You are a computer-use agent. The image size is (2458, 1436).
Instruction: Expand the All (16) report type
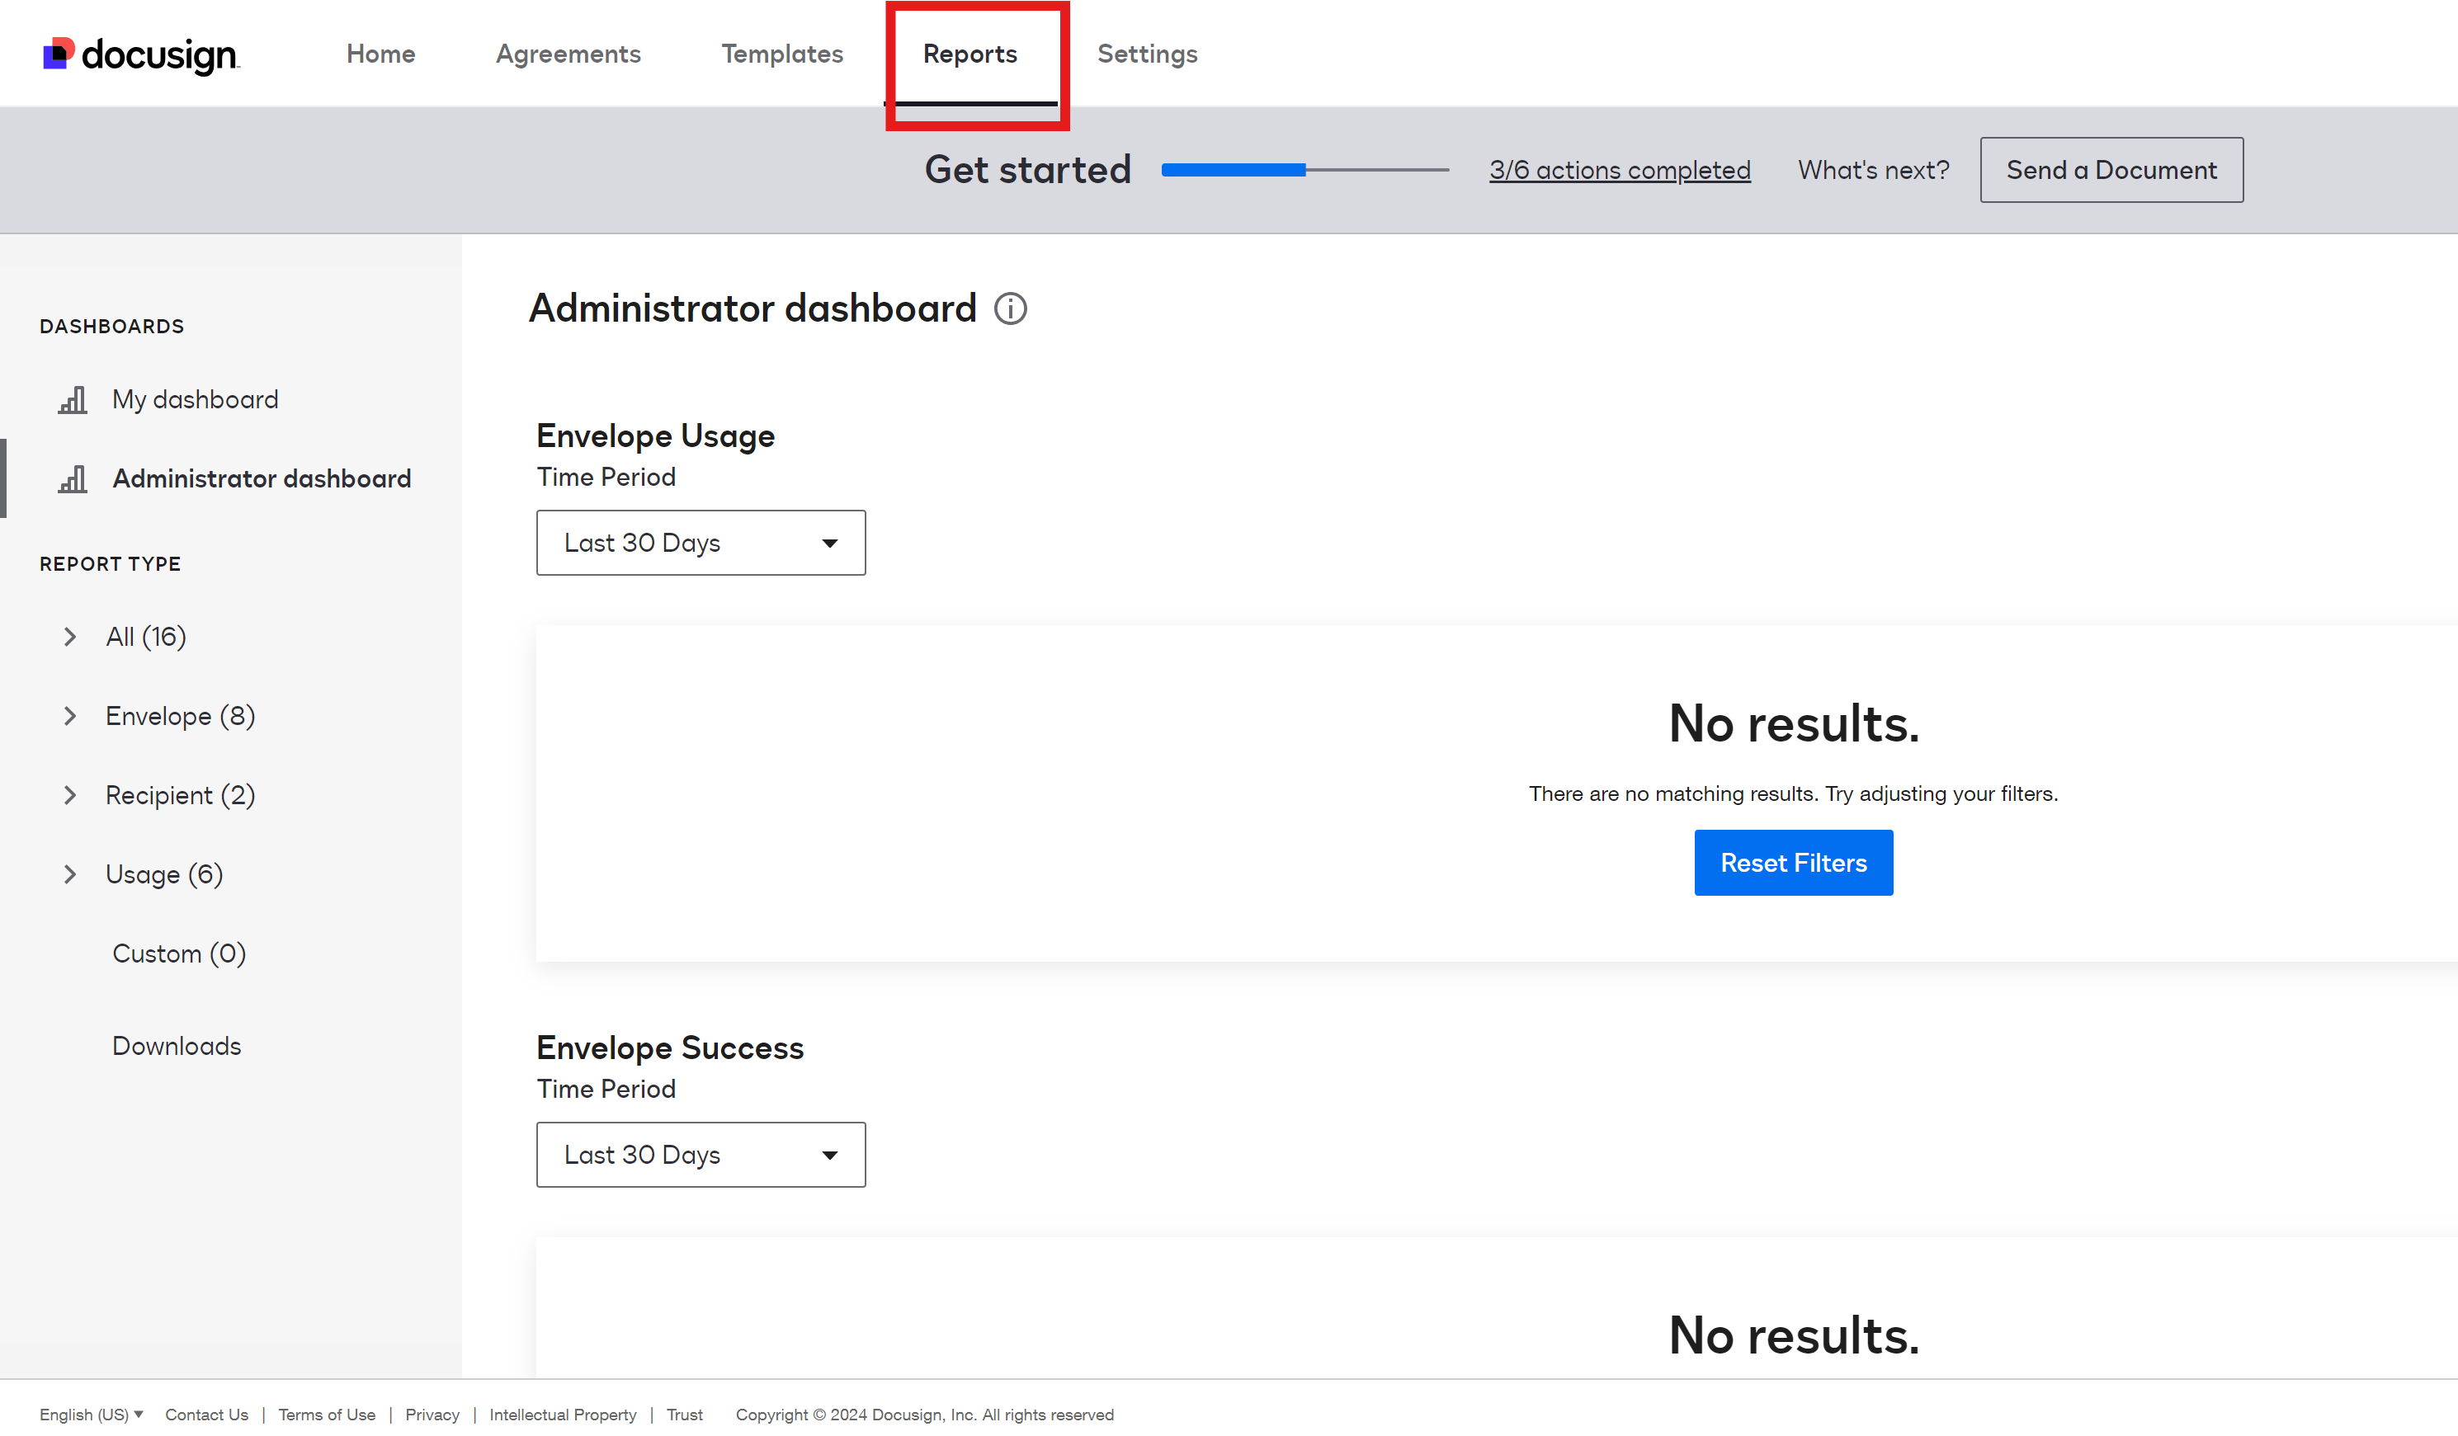[70, 637]
